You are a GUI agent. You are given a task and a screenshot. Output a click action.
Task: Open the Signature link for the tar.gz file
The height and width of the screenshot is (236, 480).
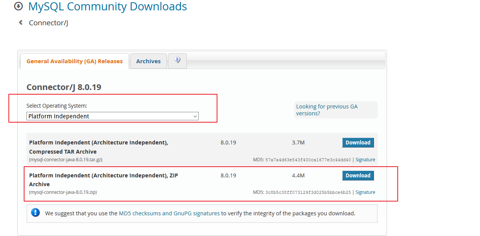(365, 160)
